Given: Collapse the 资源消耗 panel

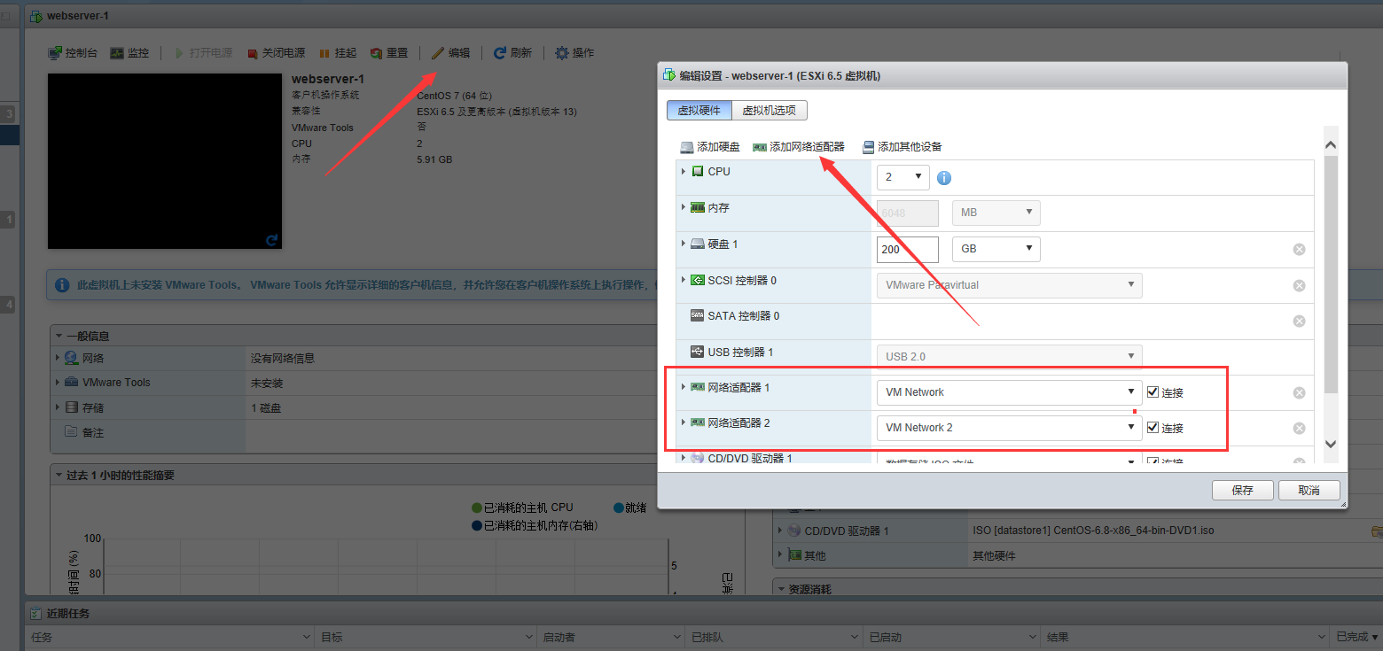Looking at the screenshot, I should [781, 589].
